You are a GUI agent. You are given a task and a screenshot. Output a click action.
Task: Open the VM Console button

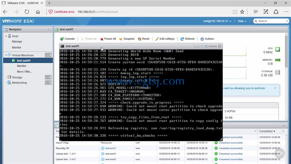coord(67,39)
